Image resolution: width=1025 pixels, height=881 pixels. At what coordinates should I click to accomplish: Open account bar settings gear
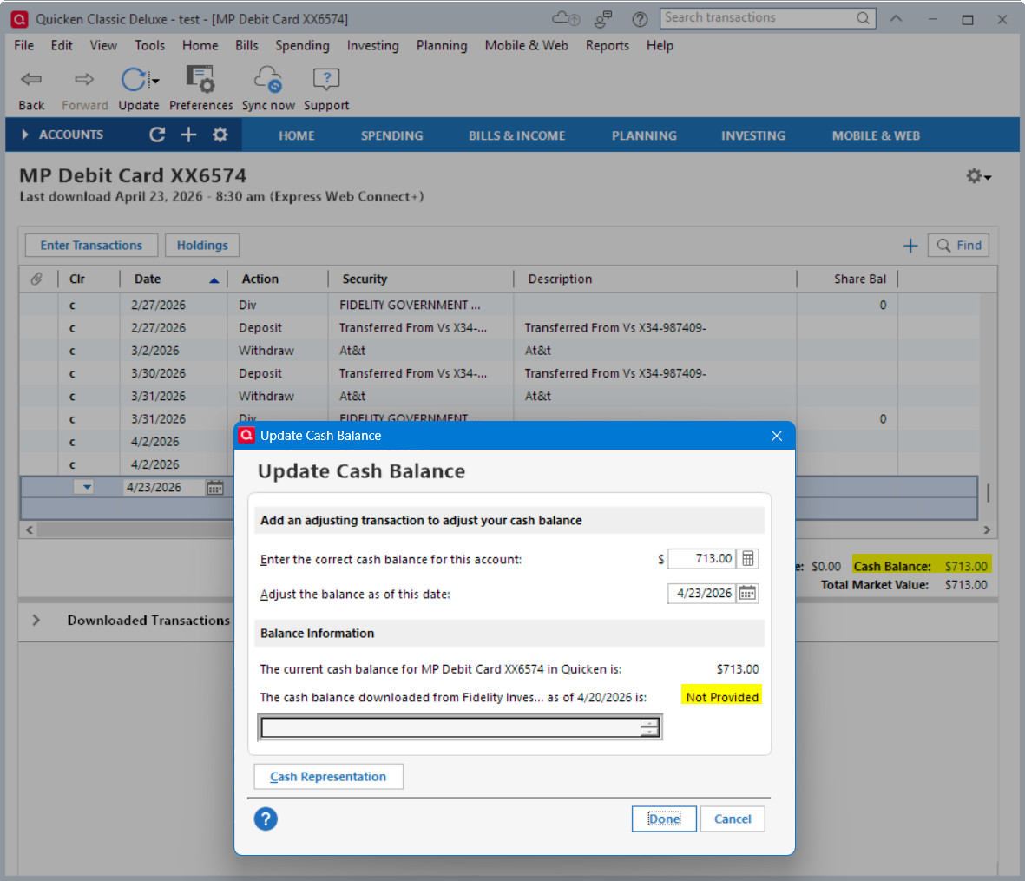pyautogui.click(x=220, y=135)
